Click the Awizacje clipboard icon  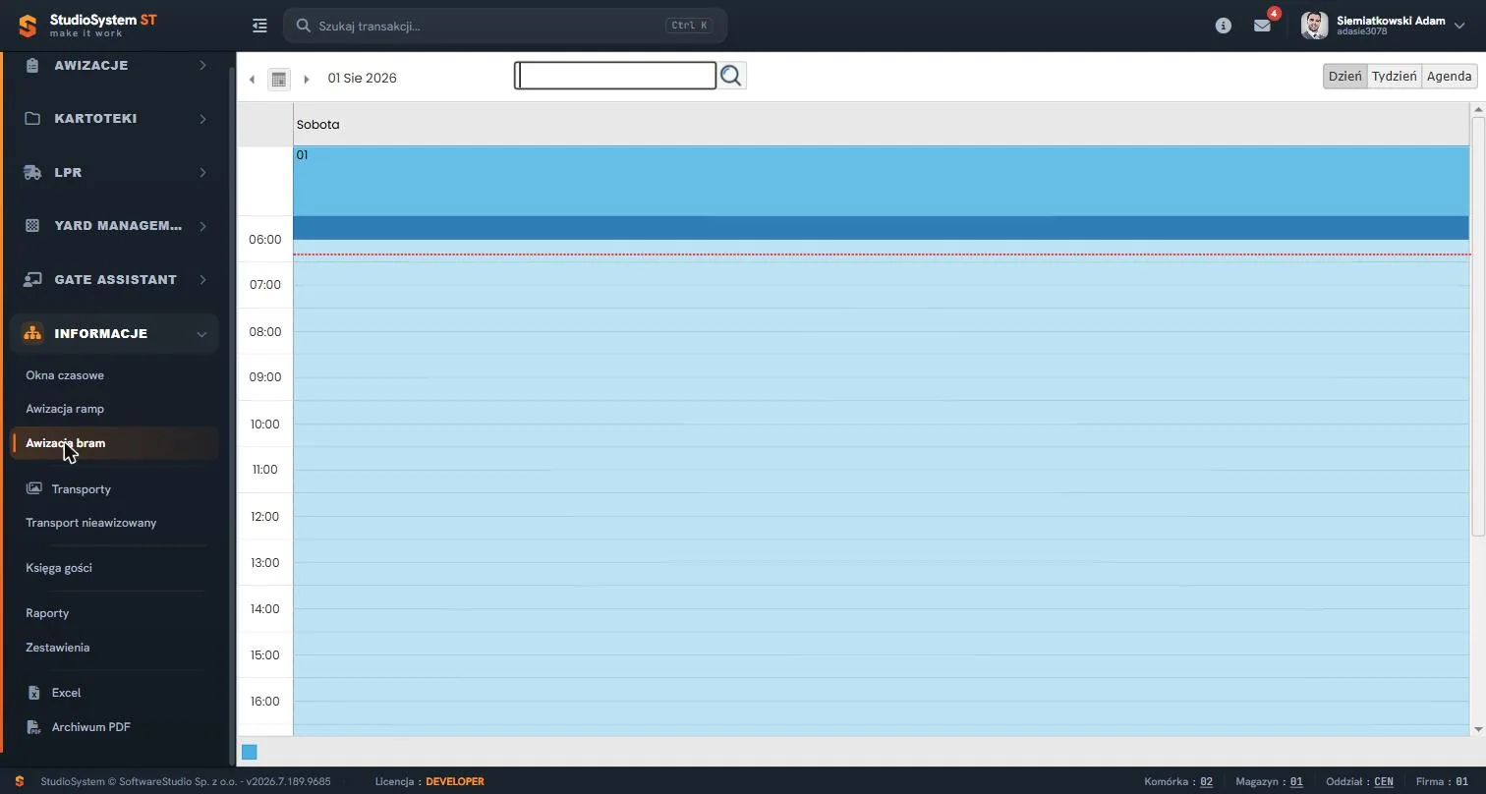pyautogui.click(x=32, y=65)
